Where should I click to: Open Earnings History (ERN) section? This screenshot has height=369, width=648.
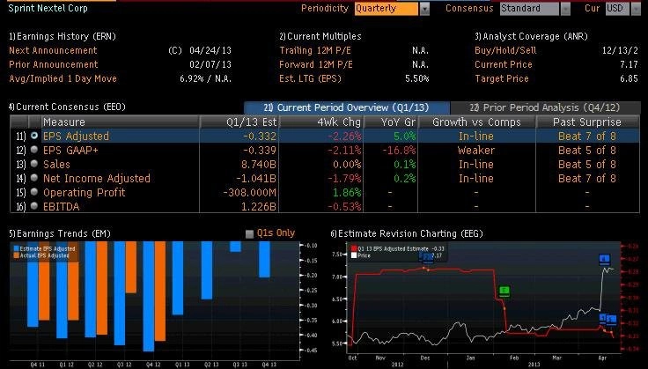pyautogui.click(x=63, y=36)
